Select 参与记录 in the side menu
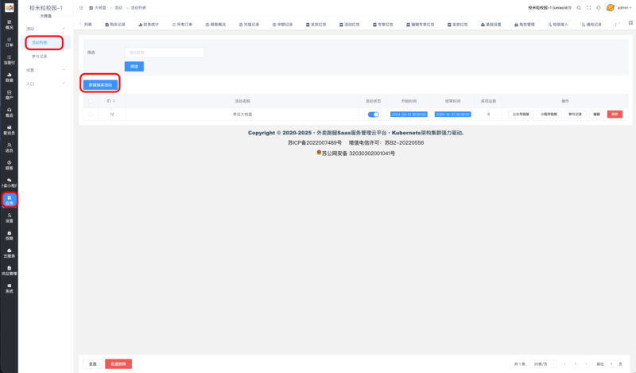 pos(40,56)
